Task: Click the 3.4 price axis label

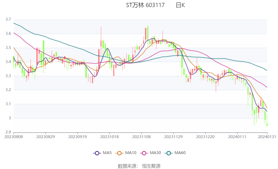Action: tap(8, 62)
